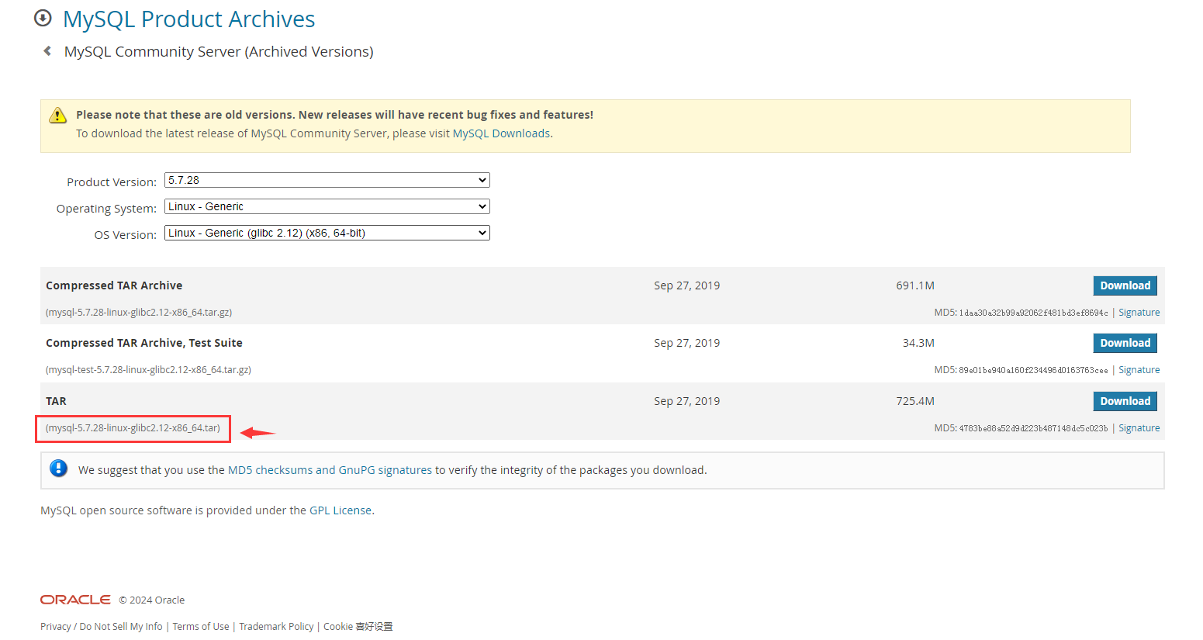Click the MySQL Product Archives heading
This screenshot has height=640, width=1203.
click(188, 19)
